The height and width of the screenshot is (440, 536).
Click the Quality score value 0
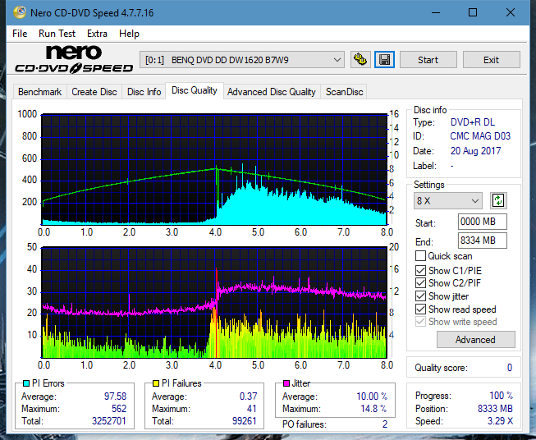(510, 368)
